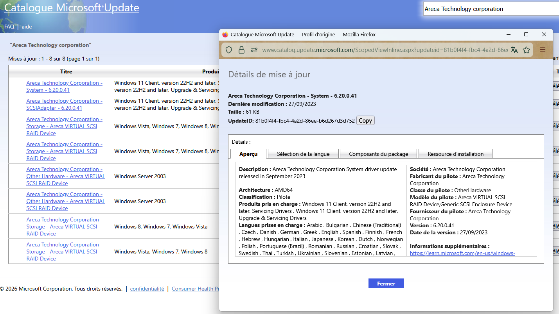Click the "Classification : Pilote" text

click(x=264, y=197)
